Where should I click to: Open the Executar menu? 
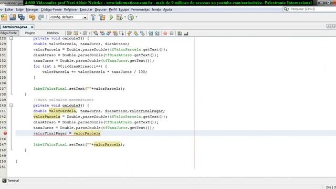point(86,9)
